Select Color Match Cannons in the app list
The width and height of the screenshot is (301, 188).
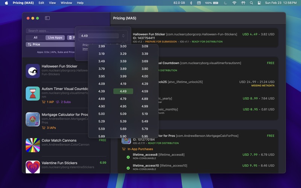[x=66, y=145]
